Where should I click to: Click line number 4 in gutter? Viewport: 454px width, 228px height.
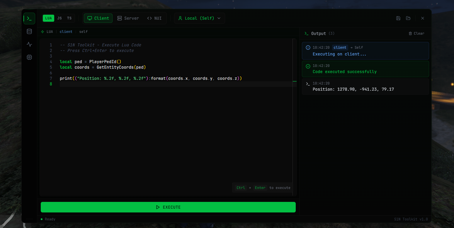(x=51, y=62)
